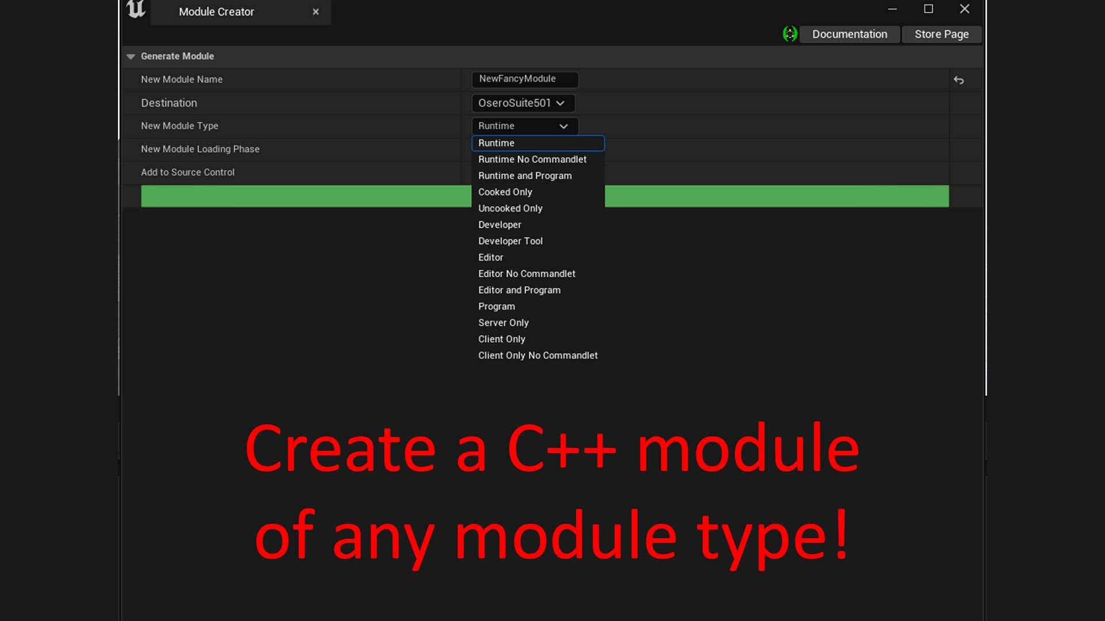Expand the Generate Module section header
This screenshot has width=1105, height=621.
[x=177, y=56]
